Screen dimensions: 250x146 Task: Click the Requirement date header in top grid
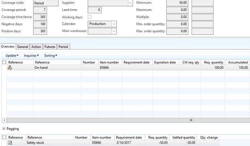click(x=137, y=62)
